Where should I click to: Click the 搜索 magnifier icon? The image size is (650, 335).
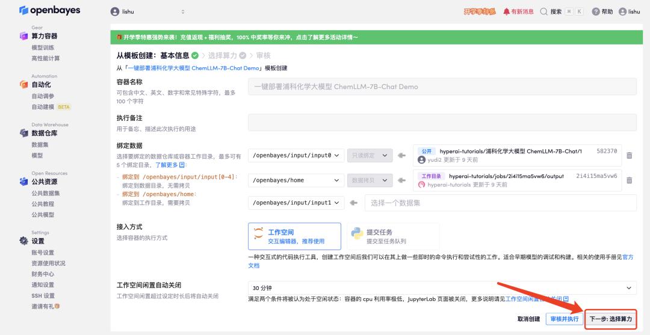pyautogui.click(x=544, y=11)
